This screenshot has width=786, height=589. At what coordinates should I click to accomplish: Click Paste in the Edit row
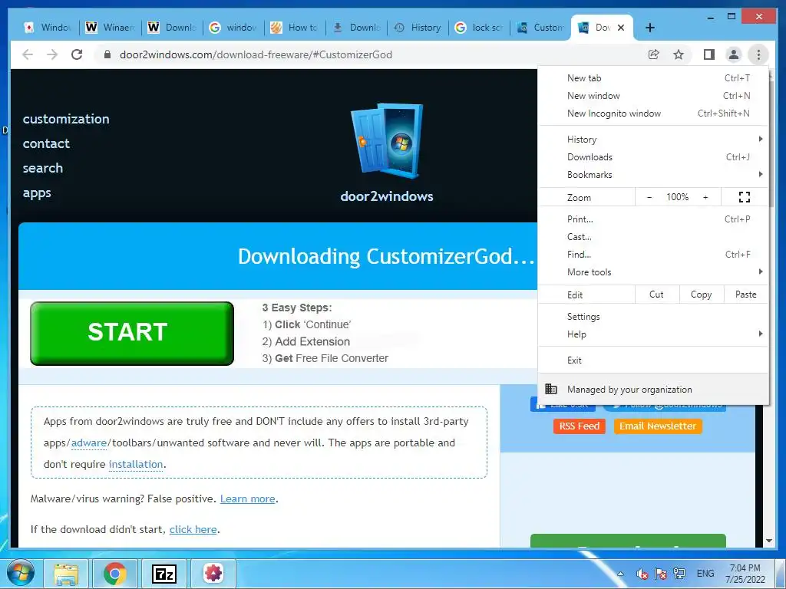pos(746,294)
